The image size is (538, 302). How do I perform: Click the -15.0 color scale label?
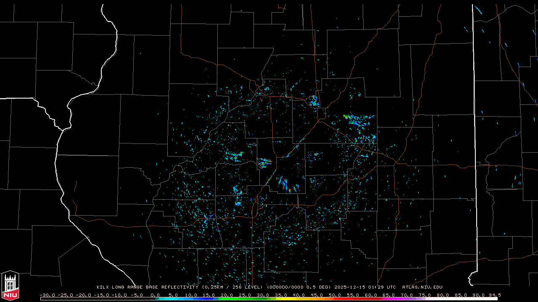pos(101,295)
